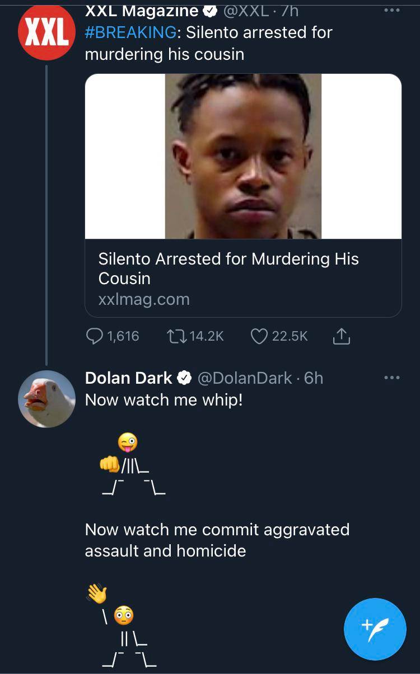The image size is (420, 674).
Task: Open the xxlmag.com link card title
Action: pyautogui.click(x=228, y=268)
